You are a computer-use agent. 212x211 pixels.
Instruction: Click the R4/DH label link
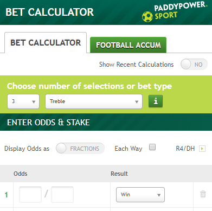coord(185,149)
